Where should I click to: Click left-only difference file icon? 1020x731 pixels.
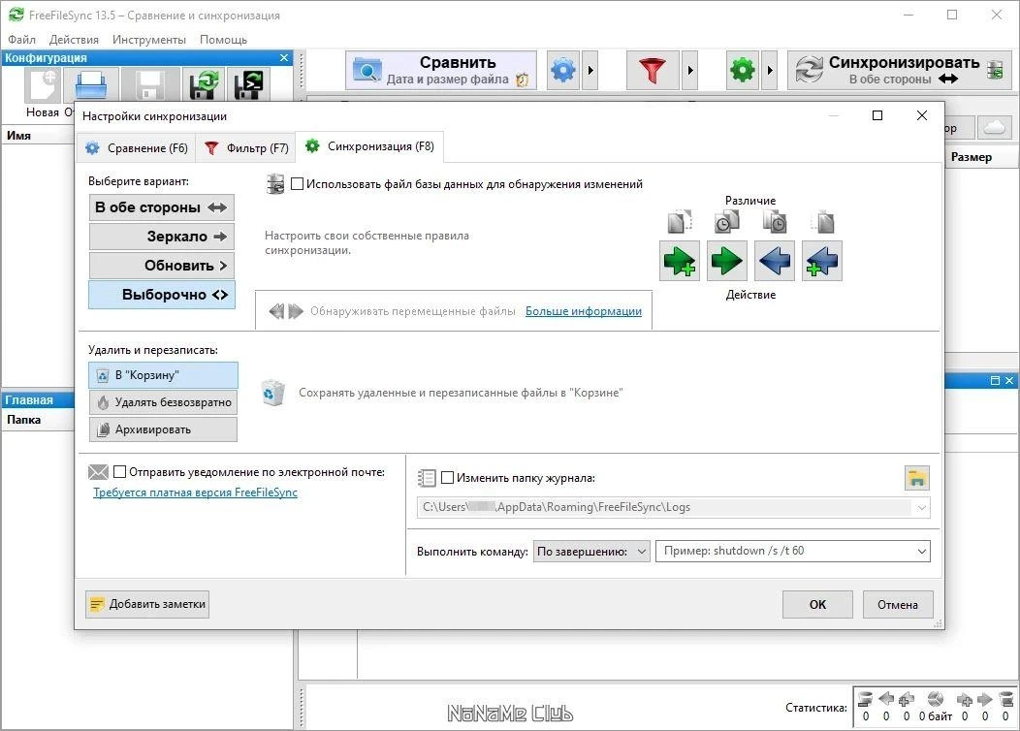[679, 221]
